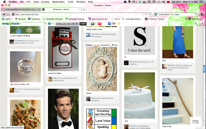Like the baby in frame pin

pos(115,45)
